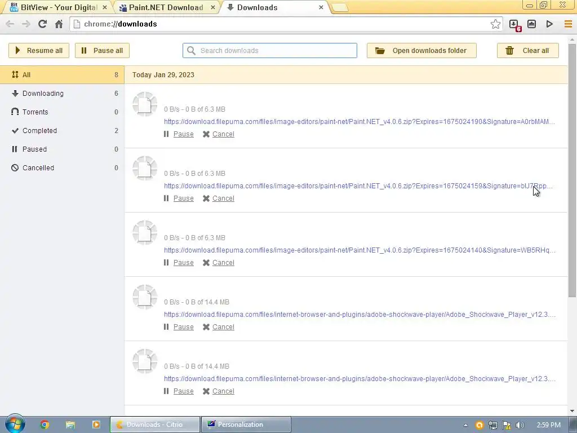
Task: Open download manager icon with badge 6
Action: tap(514, 24)
